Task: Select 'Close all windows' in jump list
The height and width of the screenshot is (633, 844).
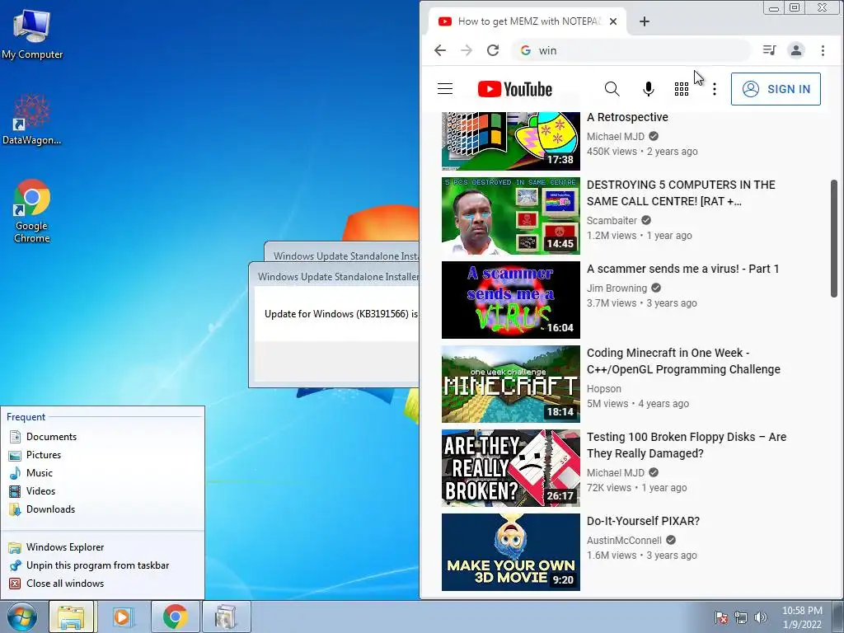Action: [102, 584]
